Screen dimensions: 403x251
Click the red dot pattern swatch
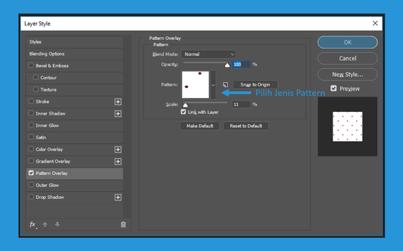(x=195, y=85)
